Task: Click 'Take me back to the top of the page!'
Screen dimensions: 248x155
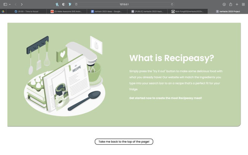Action: (124, 142)
